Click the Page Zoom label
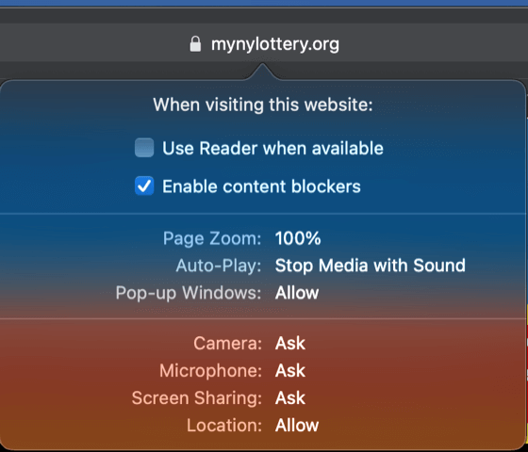The image size is (528, 452). 212,239
